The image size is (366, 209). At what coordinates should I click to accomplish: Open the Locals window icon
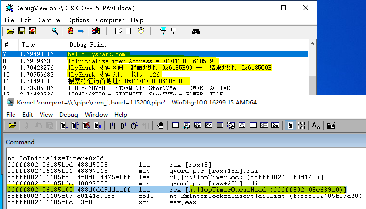[198, 125]
